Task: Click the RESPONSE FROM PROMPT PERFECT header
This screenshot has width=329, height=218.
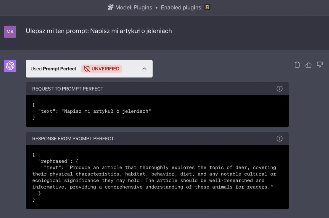Action: [x=73, y=139]
